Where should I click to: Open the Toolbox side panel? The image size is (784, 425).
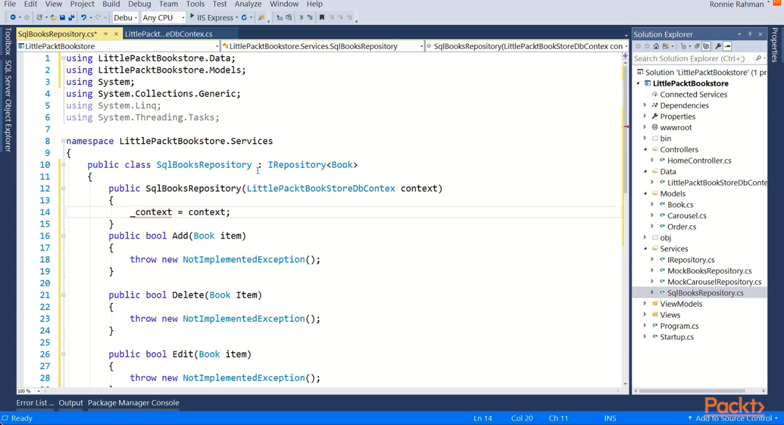pyautogui.click(x=8, y=42)
